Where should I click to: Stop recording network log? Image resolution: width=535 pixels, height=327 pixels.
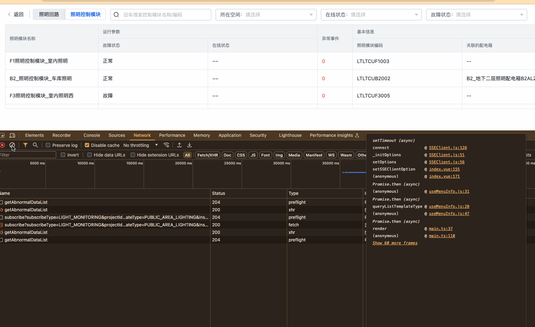tap(2, 145)
